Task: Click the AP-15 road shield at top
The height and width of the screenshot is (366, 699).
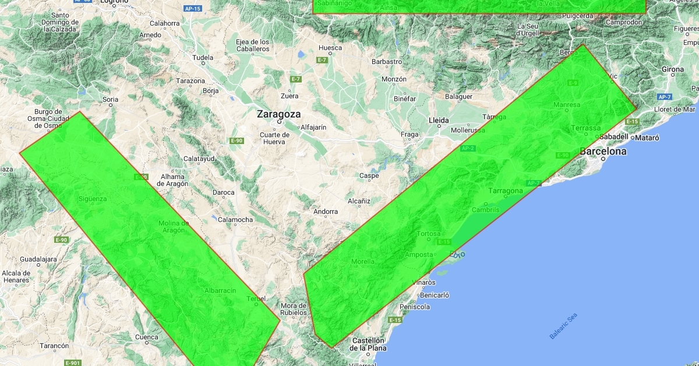Action: click(x=193, y=9)
